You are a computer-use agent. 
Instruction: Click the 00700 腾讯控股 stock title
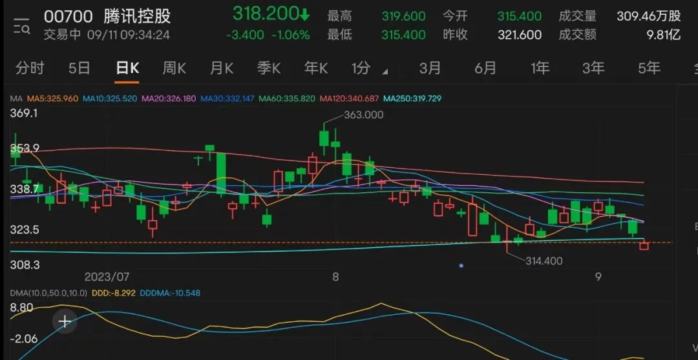click(107, 16)
